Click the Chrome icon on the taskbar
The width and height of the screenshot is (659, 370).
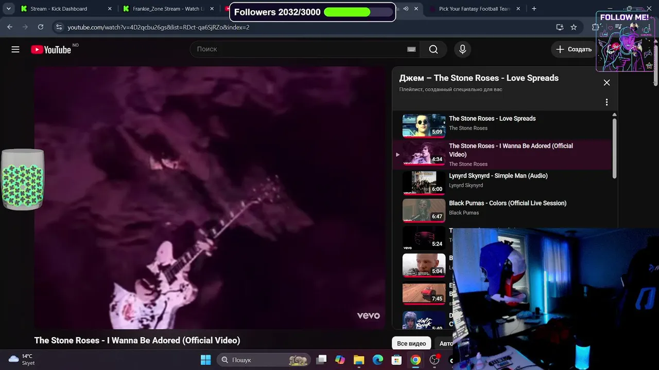pyautogui.click(x=415, y=360)
